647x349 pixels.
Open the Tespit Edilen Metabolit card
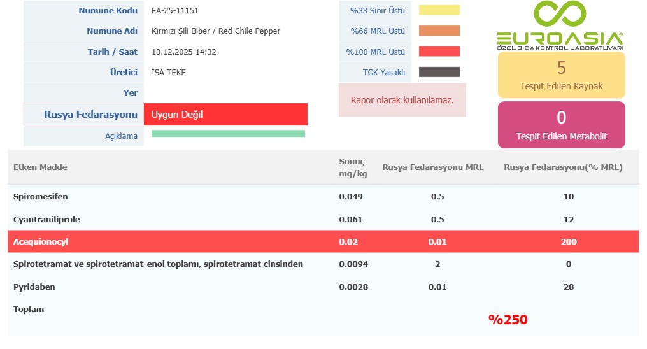561,125
